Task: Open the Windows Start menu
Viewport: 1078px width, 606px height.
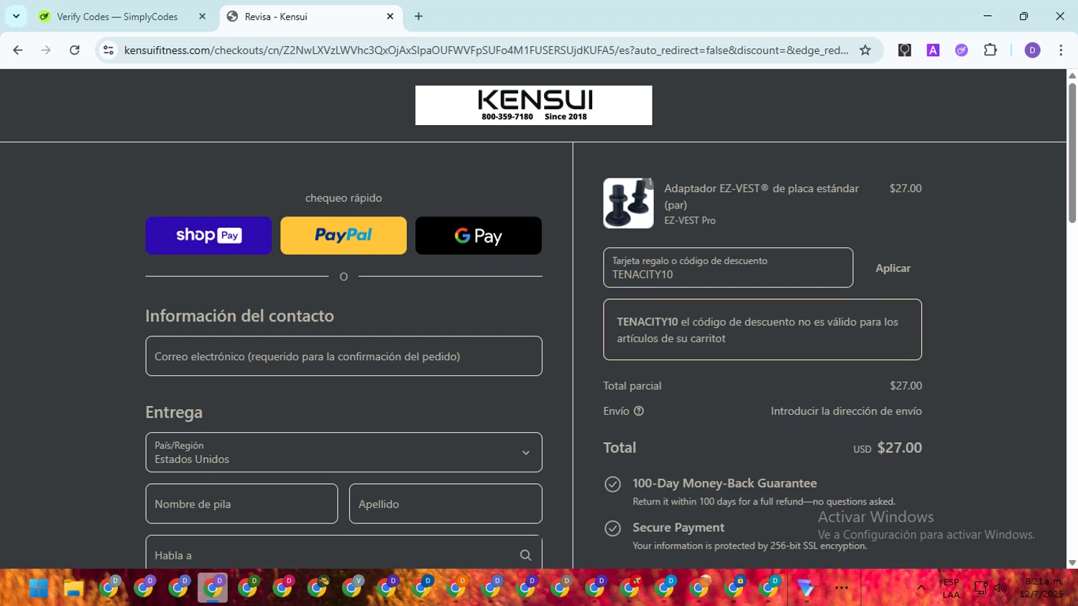Action: (39, 588)
